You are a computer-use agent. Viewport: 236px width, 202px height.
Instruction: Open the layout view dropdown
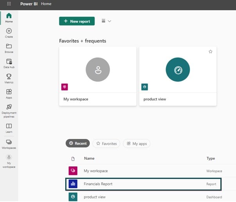pyautogui.click(x=106, y=21)
